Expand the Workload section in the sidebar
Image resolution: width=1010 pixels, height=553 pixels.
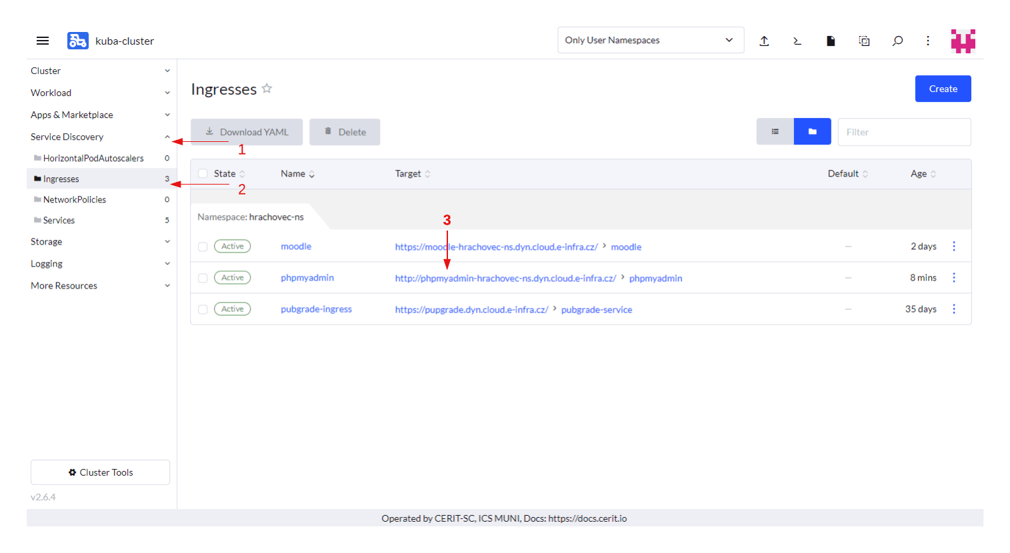pyautogui.click(x=100, y=93)
